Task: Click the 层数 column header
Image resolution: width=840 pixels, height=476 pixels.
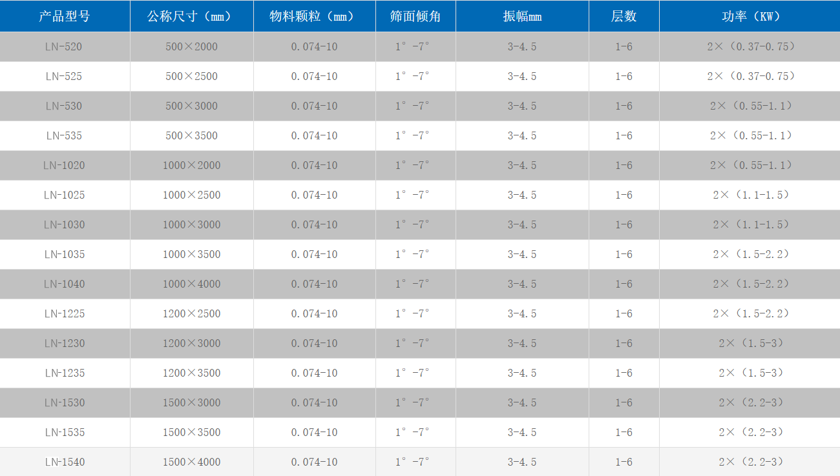Action: click(x=624, y=16)
